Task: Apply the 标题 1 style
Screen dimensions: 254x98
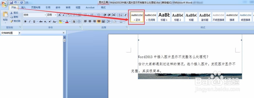Action: (164, 17)
